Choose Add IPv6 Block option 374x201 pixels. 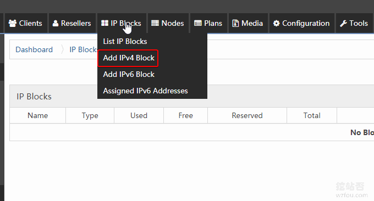pyautogui.click(x=129, y=74)
